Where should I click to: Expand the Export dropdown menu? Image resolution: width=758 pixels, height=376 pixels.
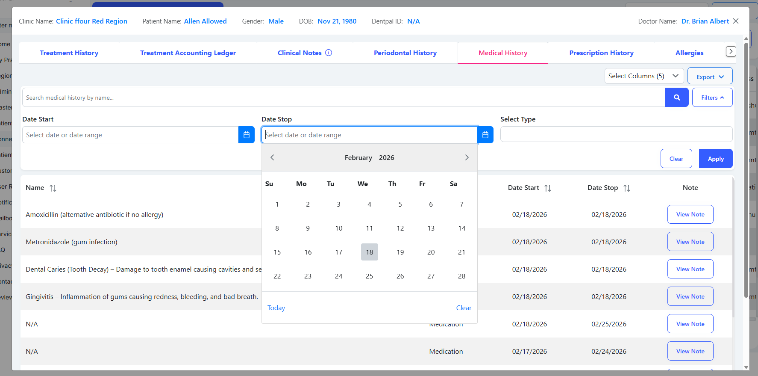pyautogui.click(x=710, y=77)
